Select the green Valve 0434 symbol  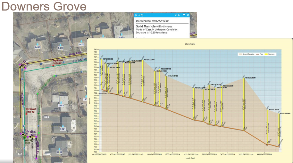point(24,137)
